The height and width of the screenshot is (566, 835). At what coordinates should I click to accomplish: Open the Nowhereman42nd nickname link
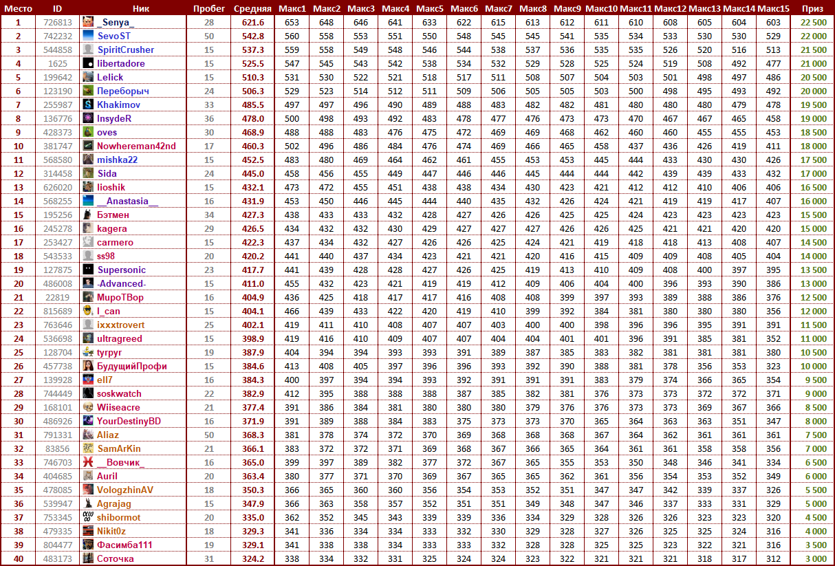coord(136,146)
